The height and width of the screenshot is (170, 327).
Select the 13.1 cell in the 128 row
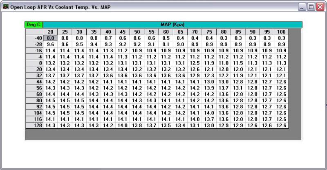click(195, 125)
